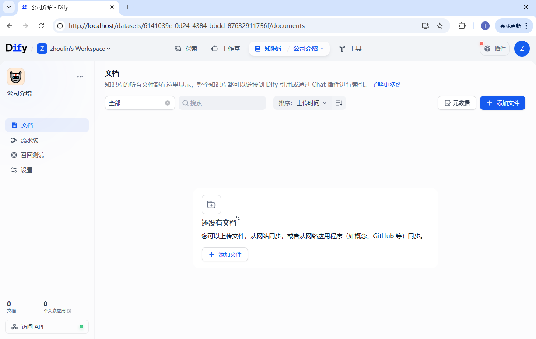Go to 探索 in top navigation
Screen dimensions: 536x339
186,49
